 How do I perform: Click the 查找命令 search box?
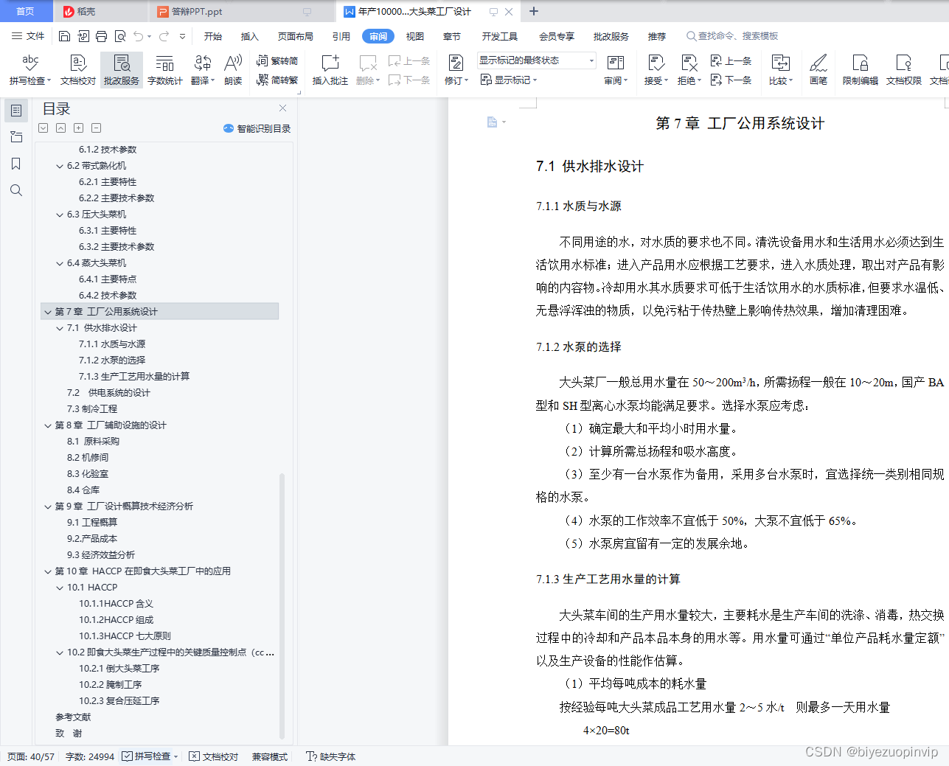pos(732,36)
